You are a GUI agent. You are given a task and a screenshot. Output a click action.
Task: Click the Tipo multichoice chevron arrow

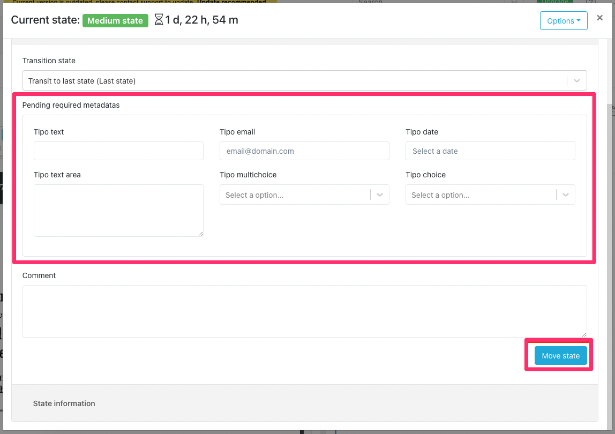[380, 195]
